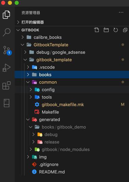Click the modified dot on GitbookTemplate row
Viewport: 129px width, 182px height.
tap(123, 45)
